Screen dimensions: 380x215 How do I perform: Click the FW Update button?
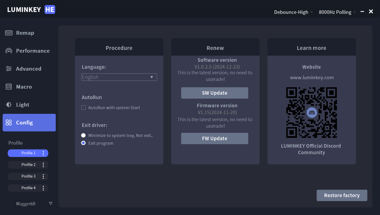[215, 138]
